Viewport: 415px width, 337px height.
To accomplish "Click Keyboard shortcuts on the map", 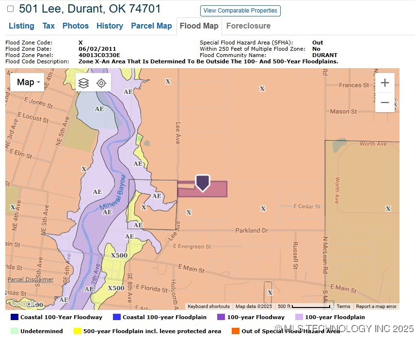I will click(208, 307).
